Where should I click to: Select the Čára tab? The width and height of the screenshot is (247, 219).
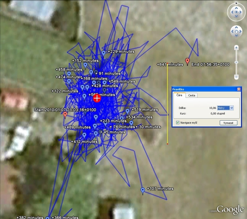pyautogui.click(x=179, y=95)
